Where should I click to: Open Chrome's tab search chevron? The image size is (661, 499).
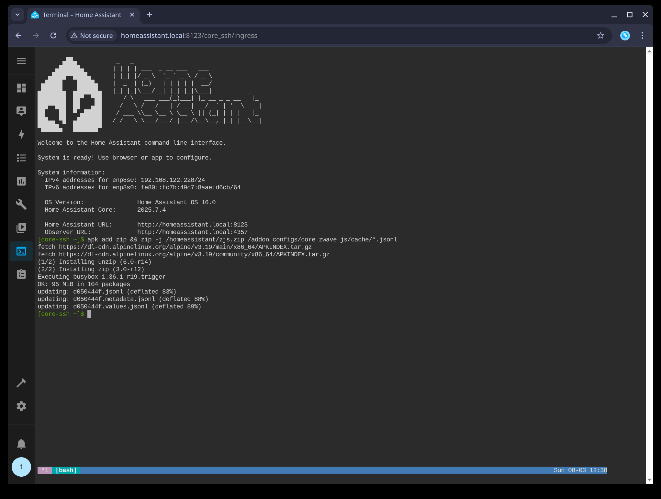pyautogui.click(x=17, y=15)
